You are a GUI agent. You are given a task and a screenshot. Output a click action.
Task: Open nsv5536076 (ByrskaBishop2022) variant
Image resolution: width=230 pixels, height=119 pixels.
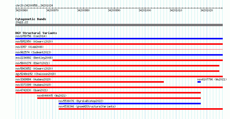coord(81,101)
